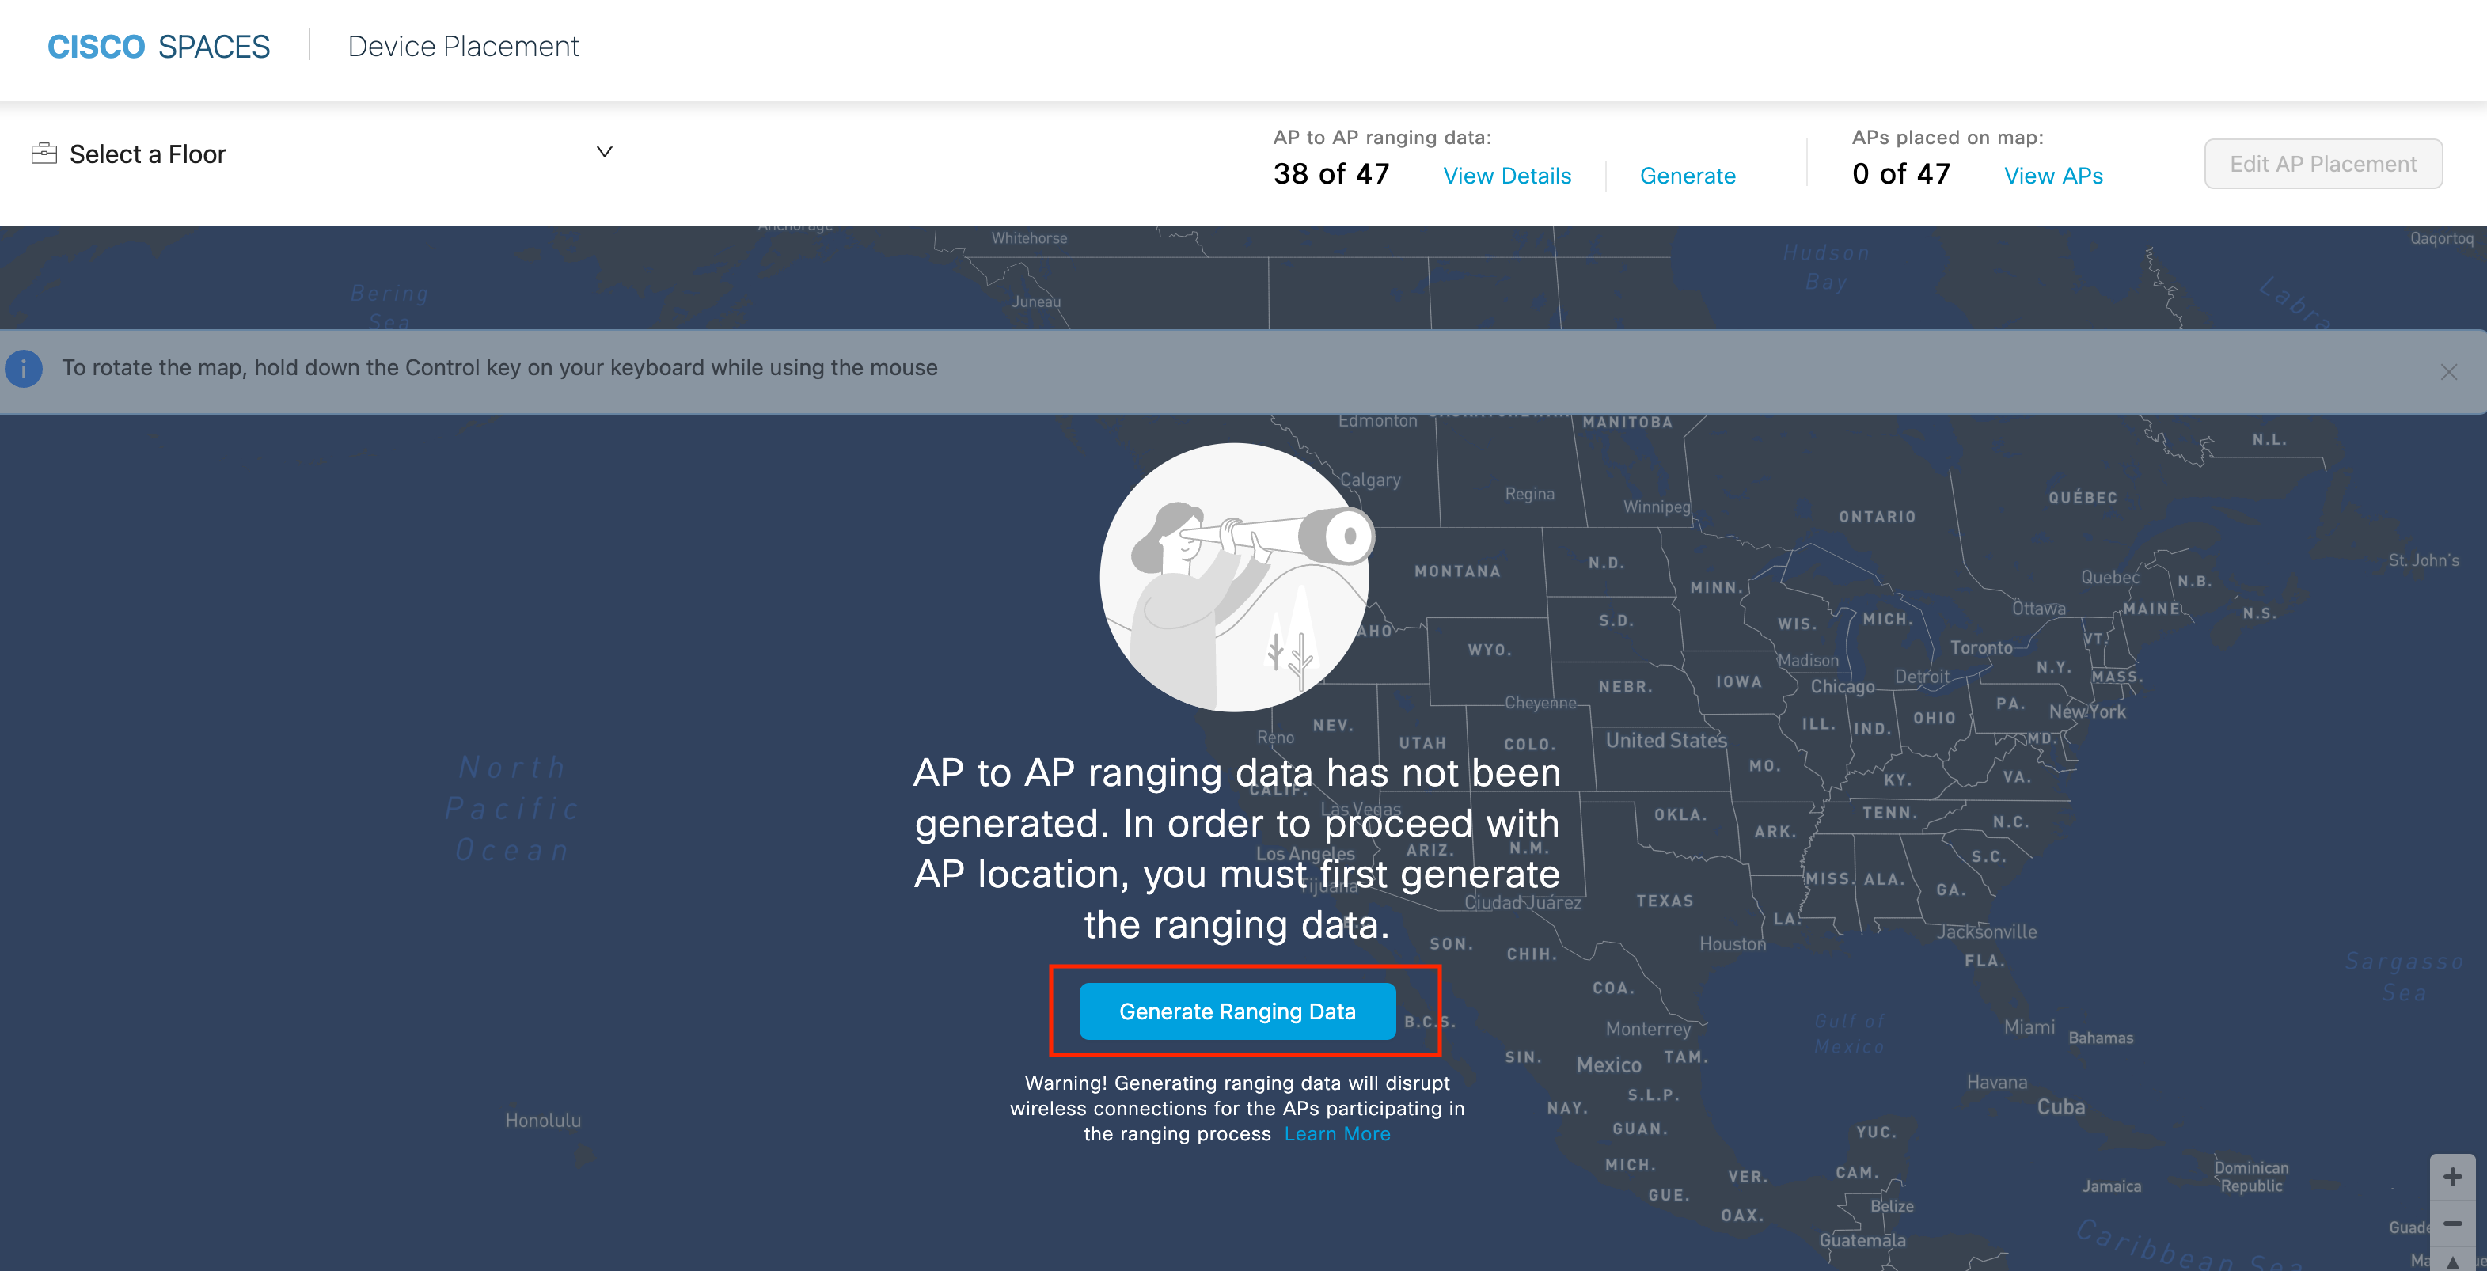2487x1271 pixels.
Task: Click the Honolulu label on the map
Action: click(x=542, y=1121)
